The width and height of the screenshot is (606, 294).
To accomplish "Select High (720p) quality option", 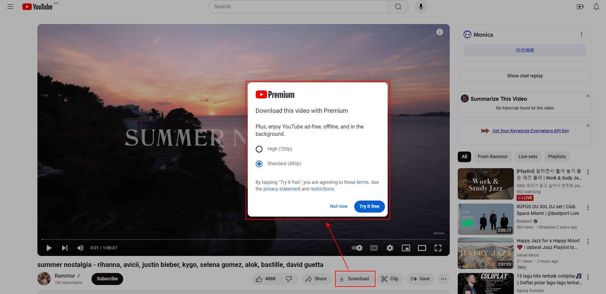I will pos(259,149).
